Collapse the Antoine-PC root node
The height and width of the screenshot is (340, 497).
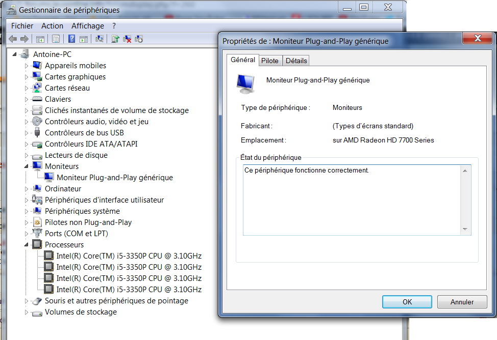pyautogui.click(x=15, y=54)
